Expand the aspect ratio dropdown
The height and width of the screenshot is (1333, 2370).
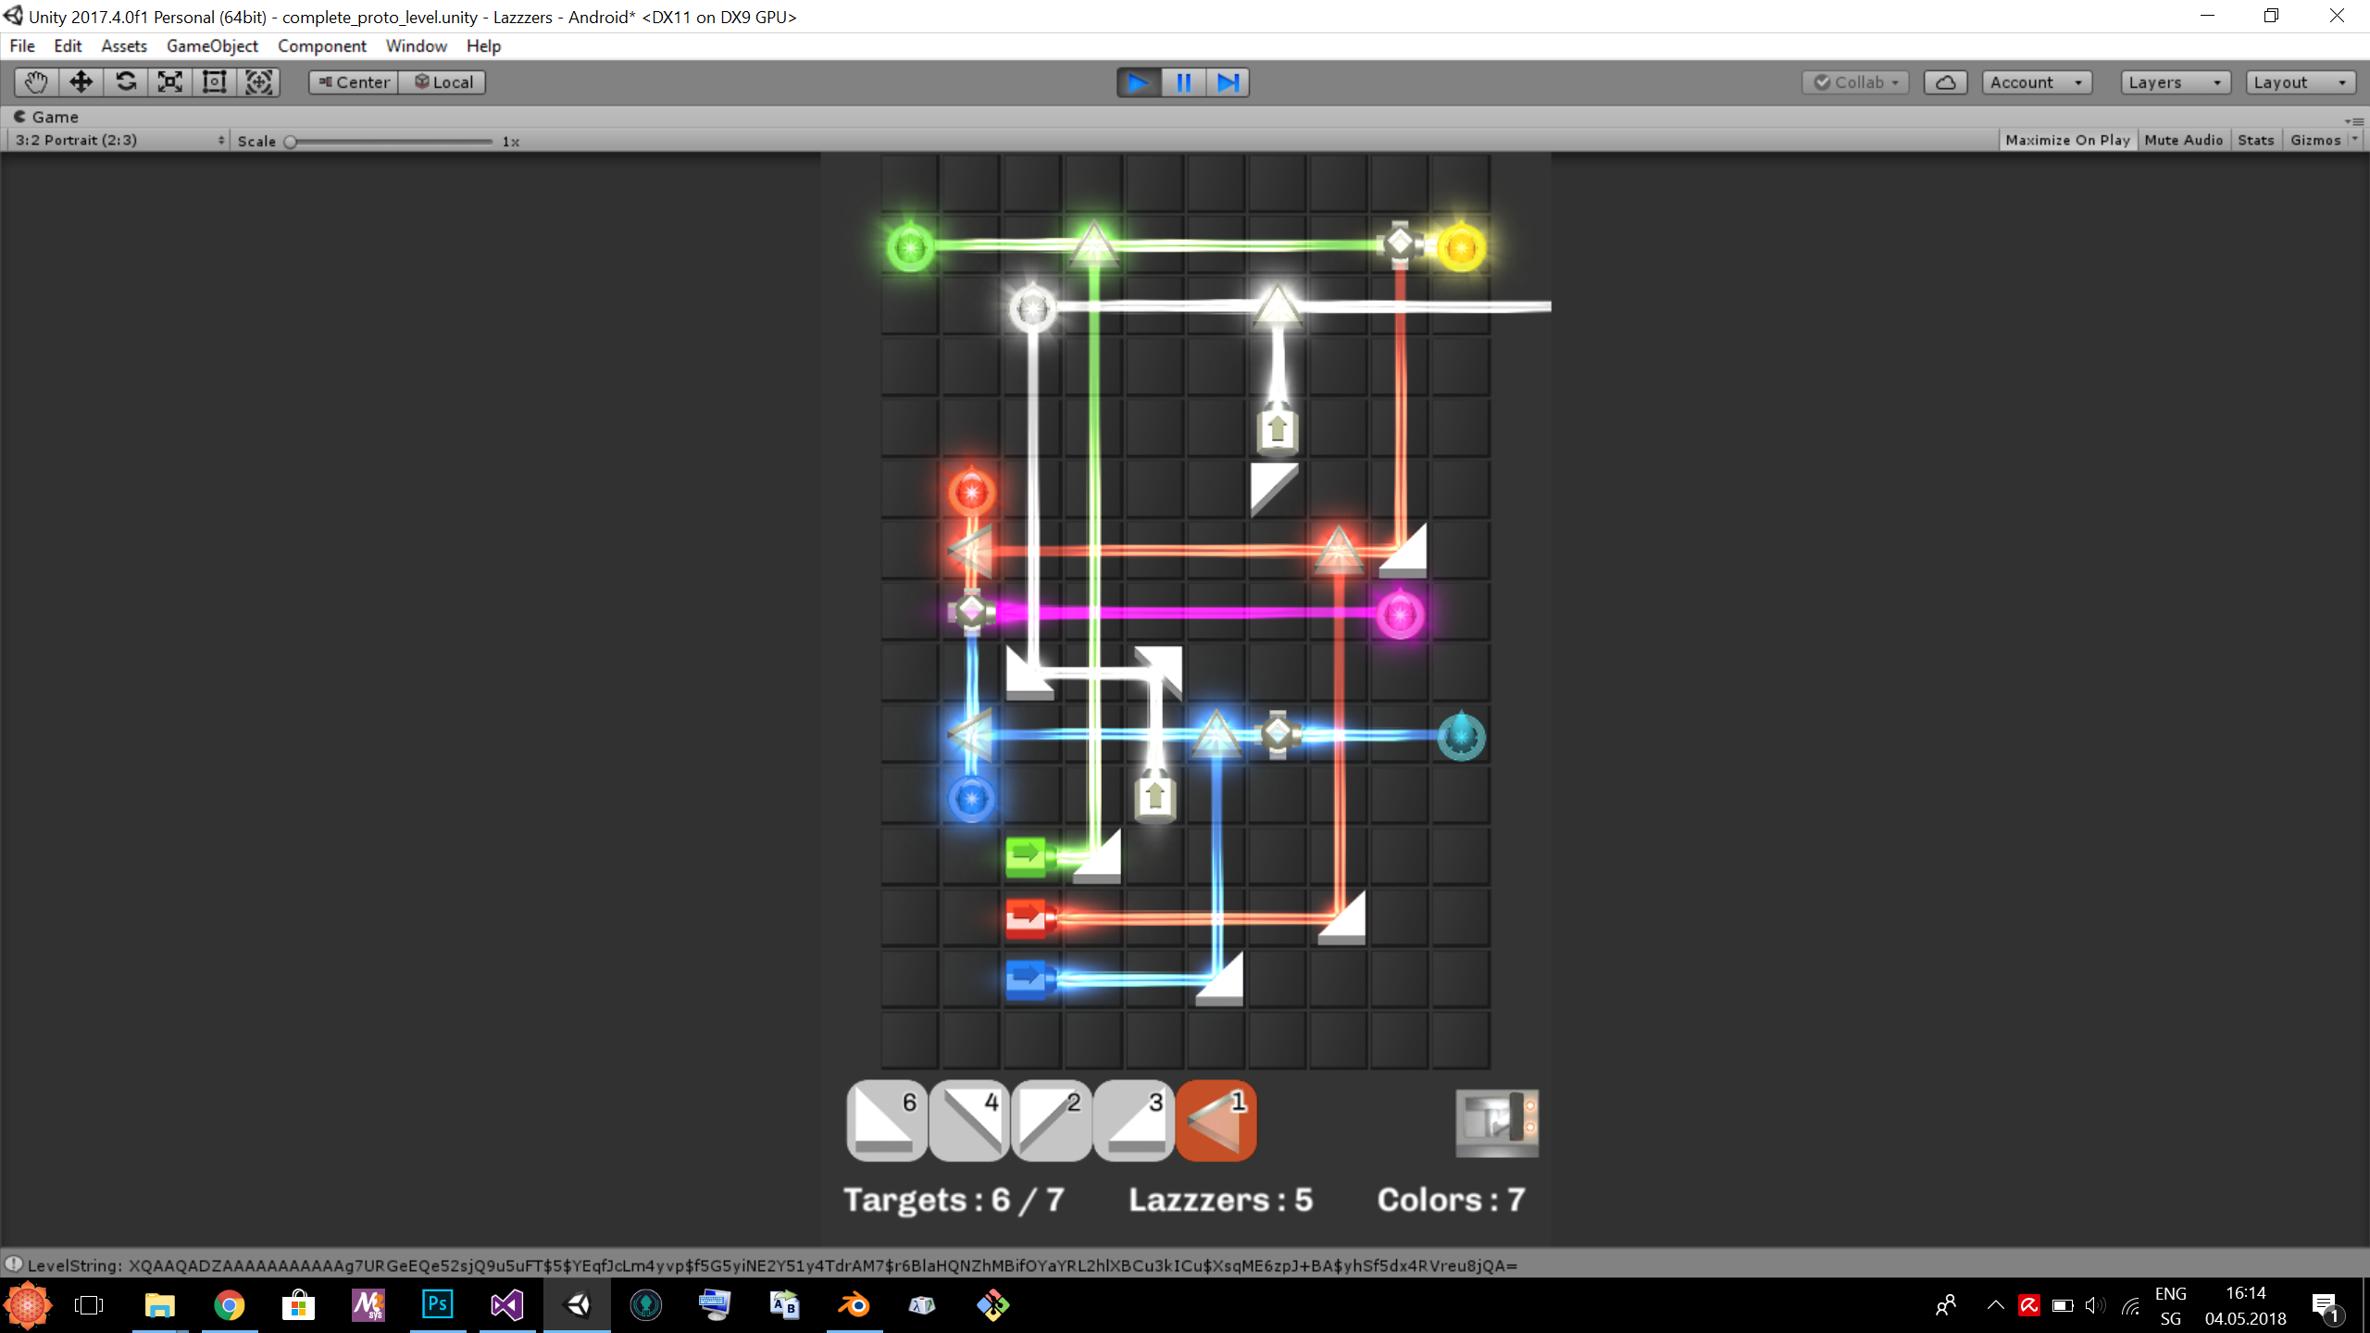[118, 140]
